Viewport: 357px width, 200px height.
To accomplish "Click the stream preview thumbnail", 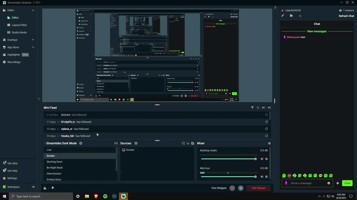I will click(157, 56).
